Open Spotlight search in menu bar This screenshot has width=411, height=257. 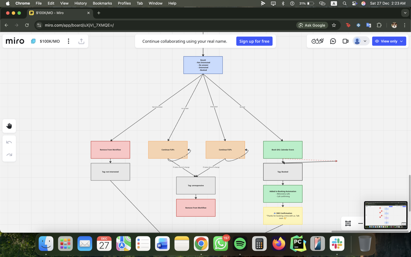345,3
